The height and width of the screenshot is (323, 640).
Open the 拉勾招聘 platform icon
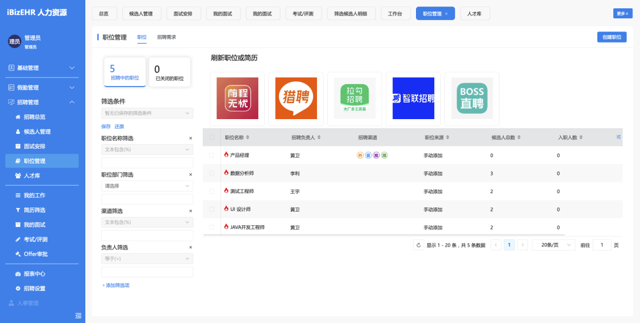coord(354,98)
